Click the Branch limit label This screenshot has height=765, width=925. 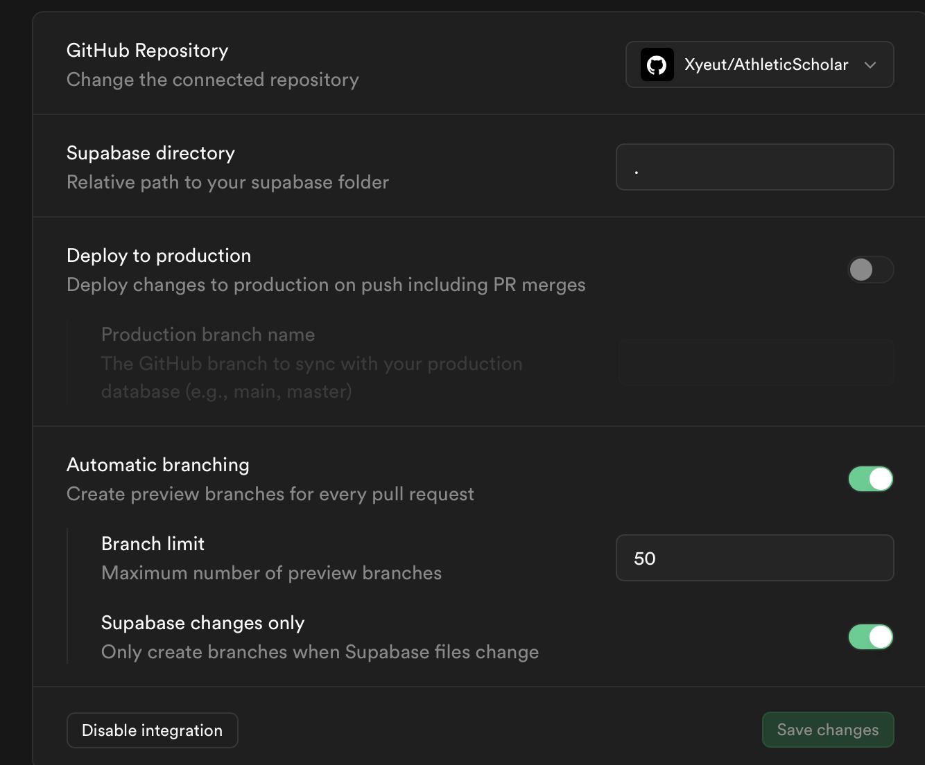[x=153, y=544]
